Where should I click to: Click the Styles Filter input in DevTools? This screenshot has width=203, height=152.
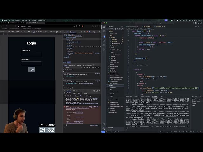tap(73, 67)
